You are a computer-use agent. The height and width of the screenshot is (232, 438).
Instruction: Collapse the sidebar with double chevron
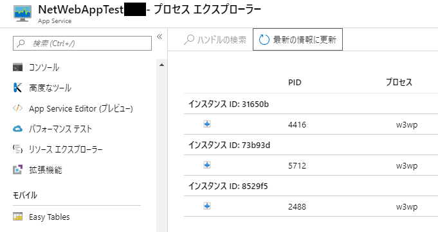coord(160,37)
